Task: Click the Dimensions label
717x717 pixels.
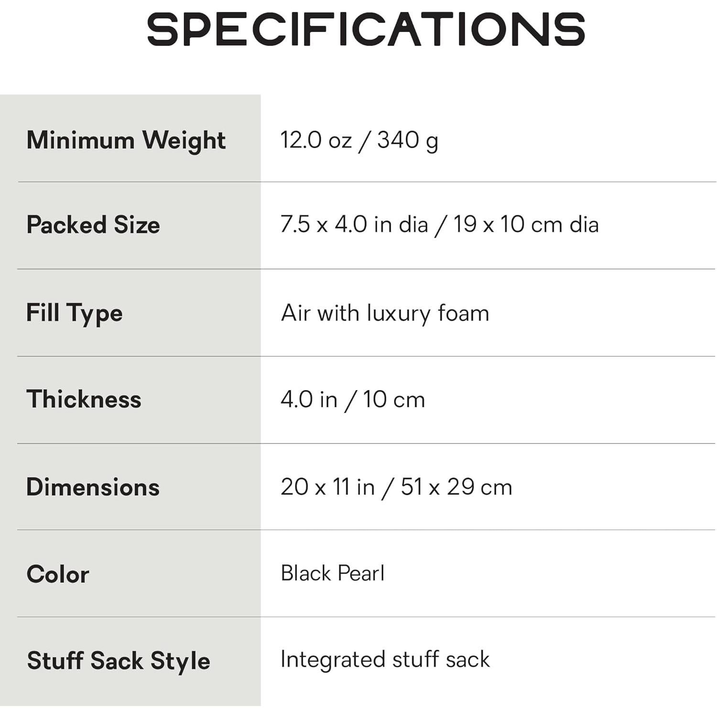Action: pos(93,487)
